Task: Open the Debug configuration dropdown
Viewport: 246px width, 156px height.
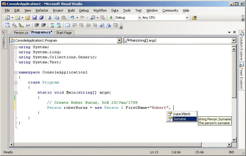Action: pyautogui.click(x=139, y=18)
